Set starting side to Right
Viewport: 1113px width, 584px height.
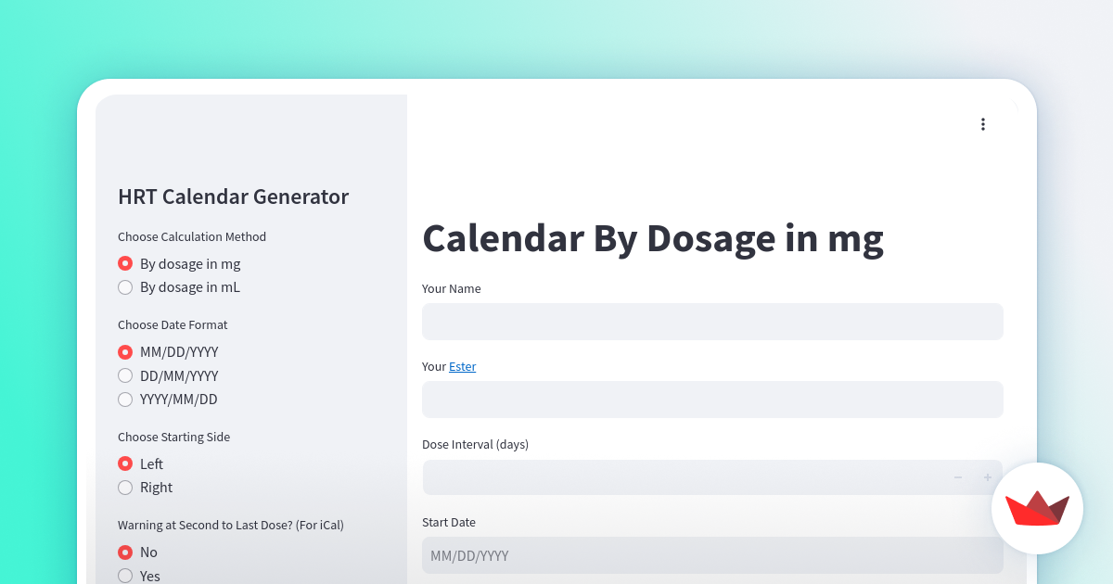(125, 487)
